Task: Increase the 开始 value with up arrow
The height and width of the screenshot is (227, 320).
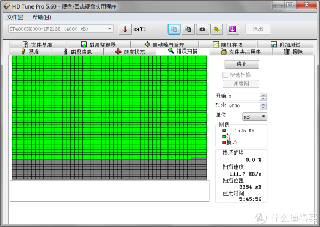Action: tap(263, 95)
